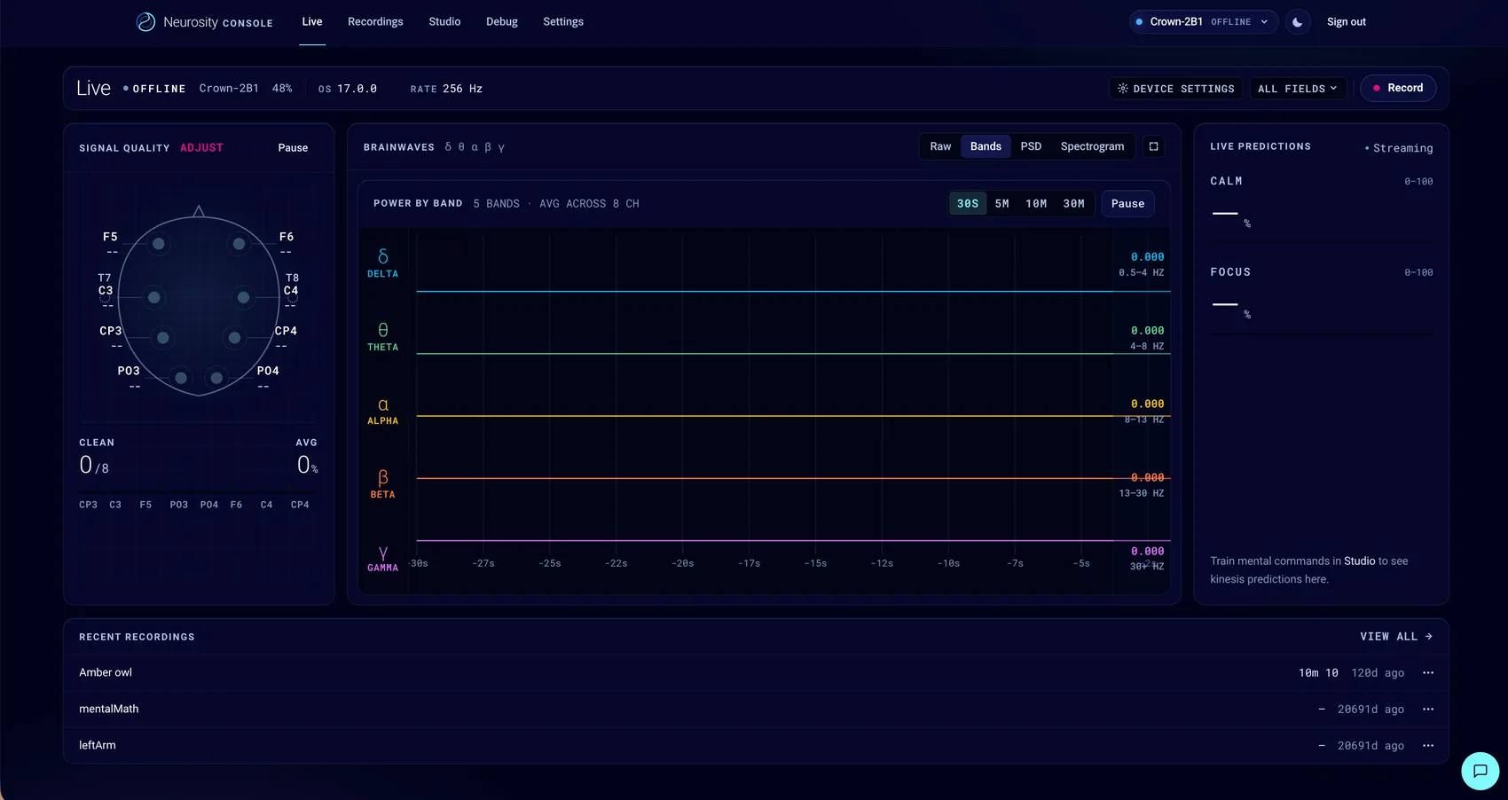
Task: Click the CP3 electrode dot
Action: (162, 338)
